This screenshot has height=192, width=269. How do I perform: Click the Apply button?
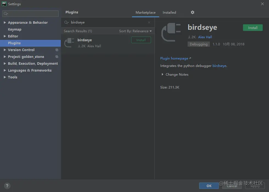click(255, 186)
